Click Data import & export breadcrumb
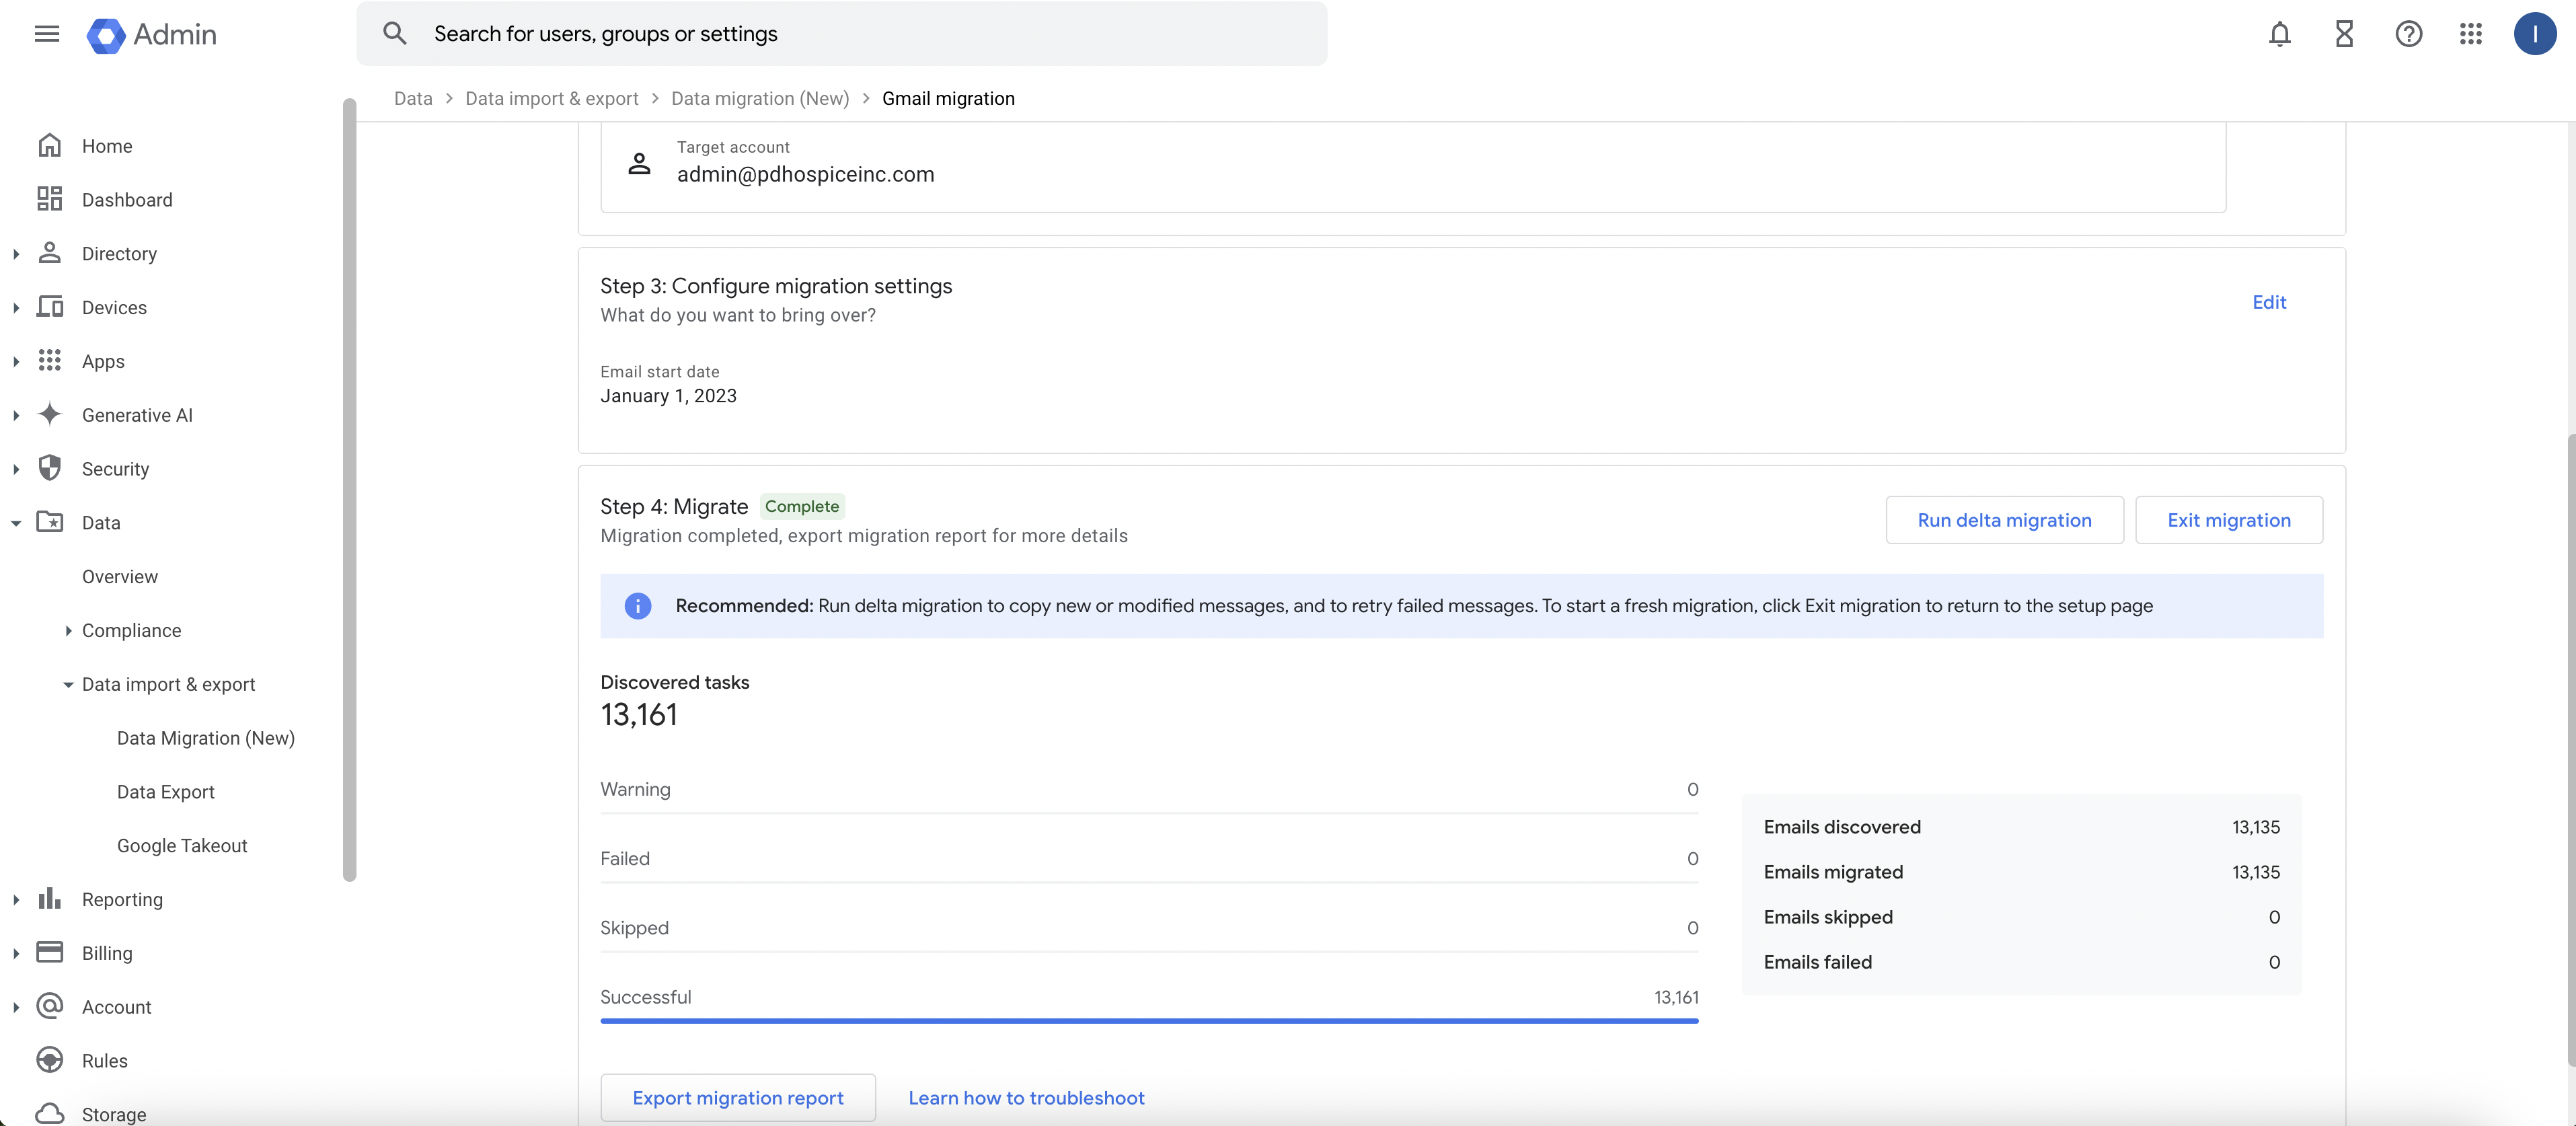2576x1126 pixels. tap(551, 98)
